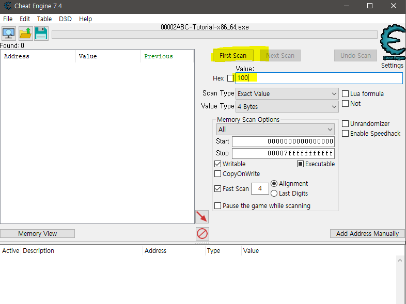Open the D3D menu
Image resolution: width=406 pixels, height=304 pixels.
[x=65, y=19]
